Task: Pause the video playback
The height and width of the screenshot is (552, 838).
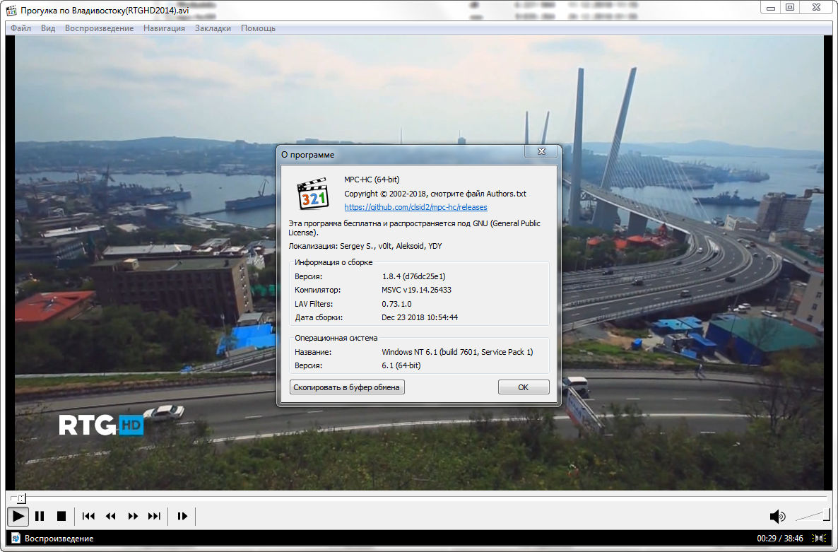Action: [40, 517]
